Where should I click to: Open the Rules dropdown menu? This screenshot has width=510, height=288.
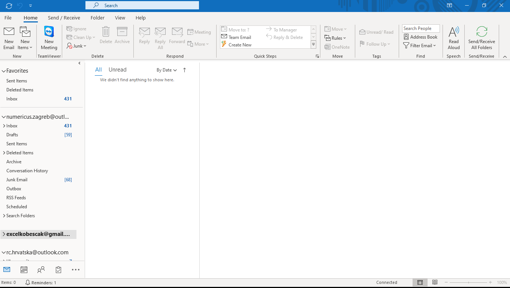coord(336,37)
